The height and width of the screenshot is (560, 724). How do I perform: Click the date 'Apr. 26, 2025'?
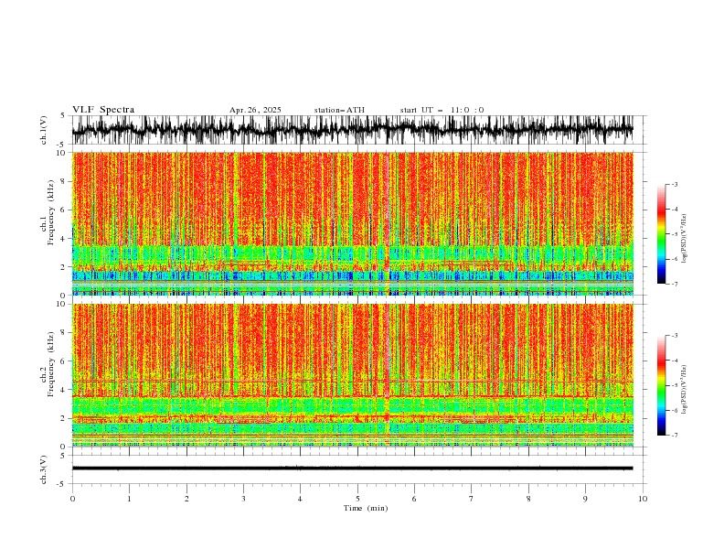(255, 110)
